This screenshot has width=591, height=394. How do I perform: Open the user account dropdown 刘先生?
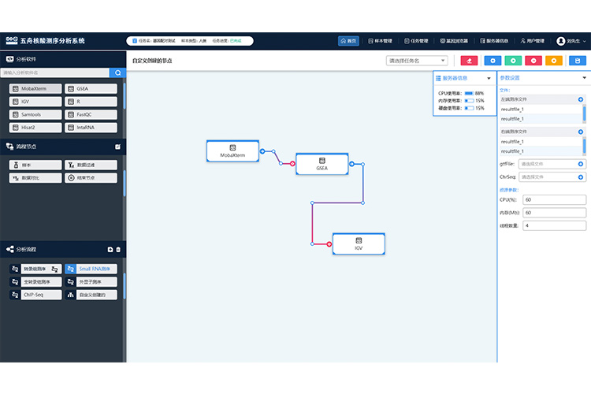tap(568, 40)
